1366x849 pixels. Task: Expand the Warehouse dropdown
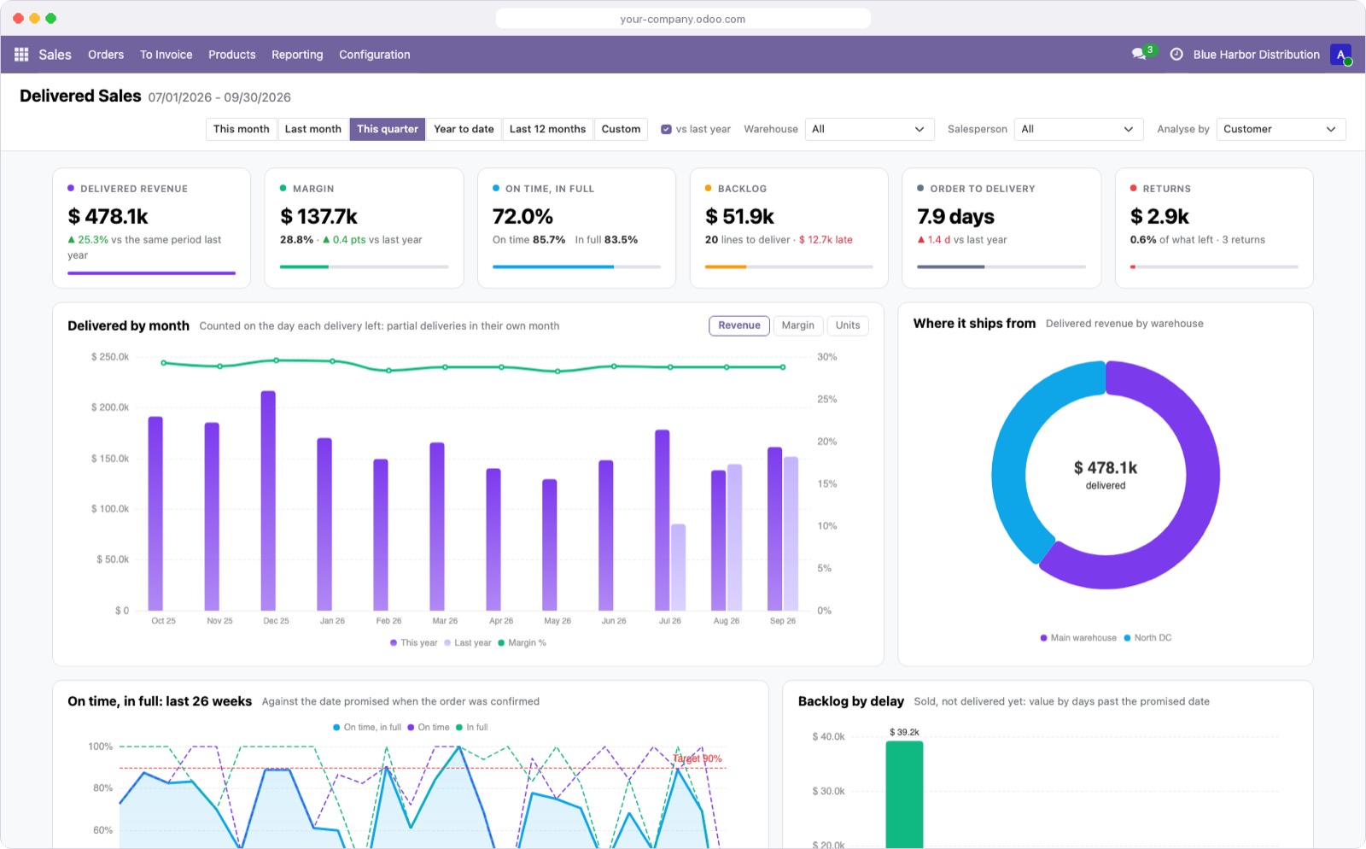869,129
